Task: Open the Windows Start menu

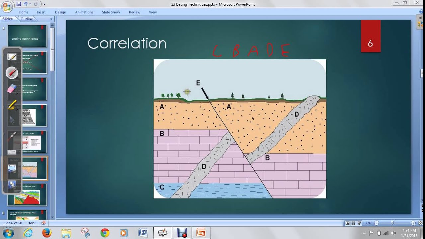Action: click(8, 233)
